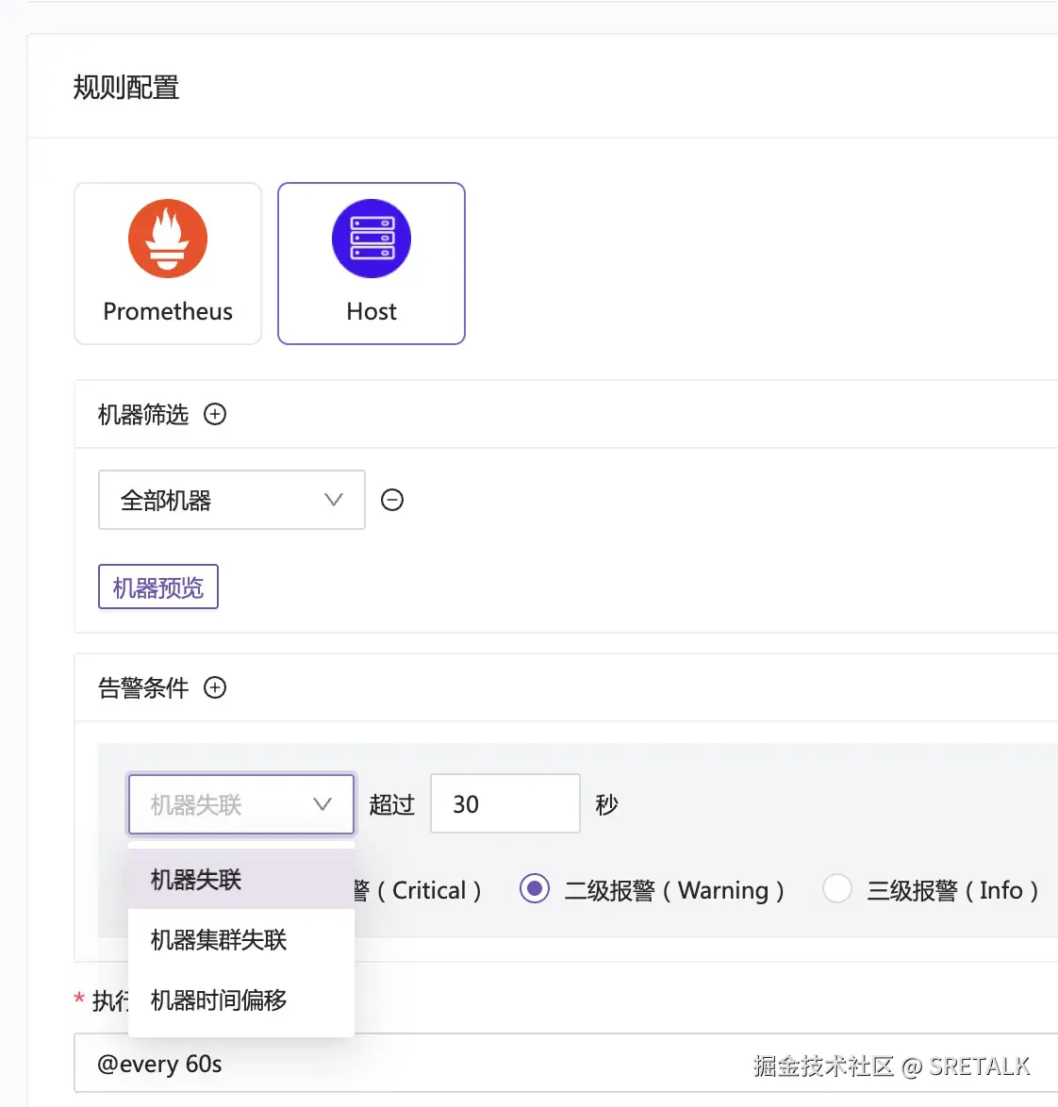The height and width of the screenshot is (1107, 1058).
Task: Add an alert condition with plus icon
Action: pos(215,687)
